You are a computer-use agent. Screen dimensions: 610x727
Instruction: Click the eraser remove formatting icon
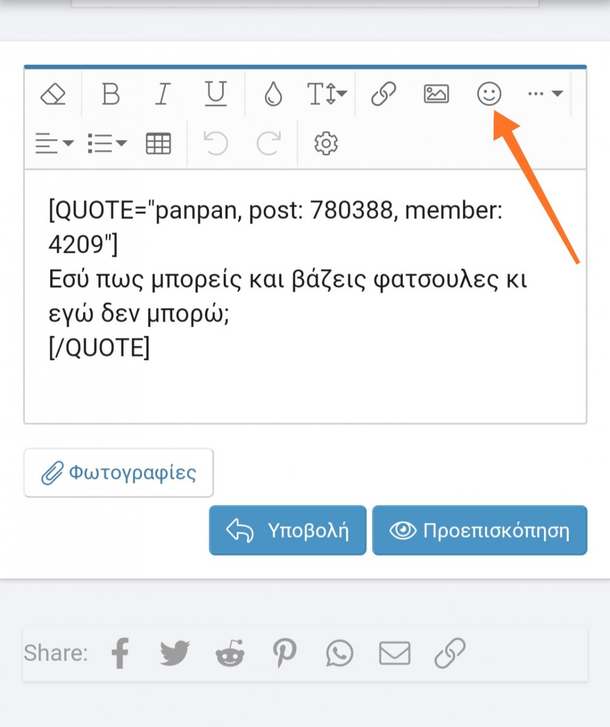point(53,95)
